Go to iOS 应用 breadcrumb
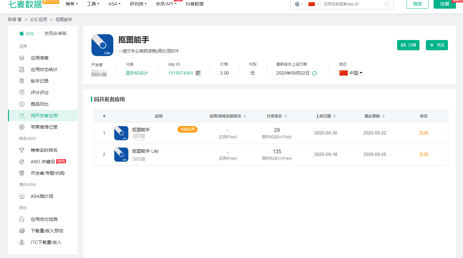The width and height of the screenshot is (463, 258). coord(39,20)
